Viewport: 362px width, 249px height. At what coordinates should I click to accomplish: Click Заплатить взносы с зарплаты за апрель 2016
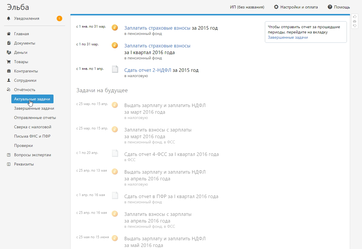[x=158, y=217]
